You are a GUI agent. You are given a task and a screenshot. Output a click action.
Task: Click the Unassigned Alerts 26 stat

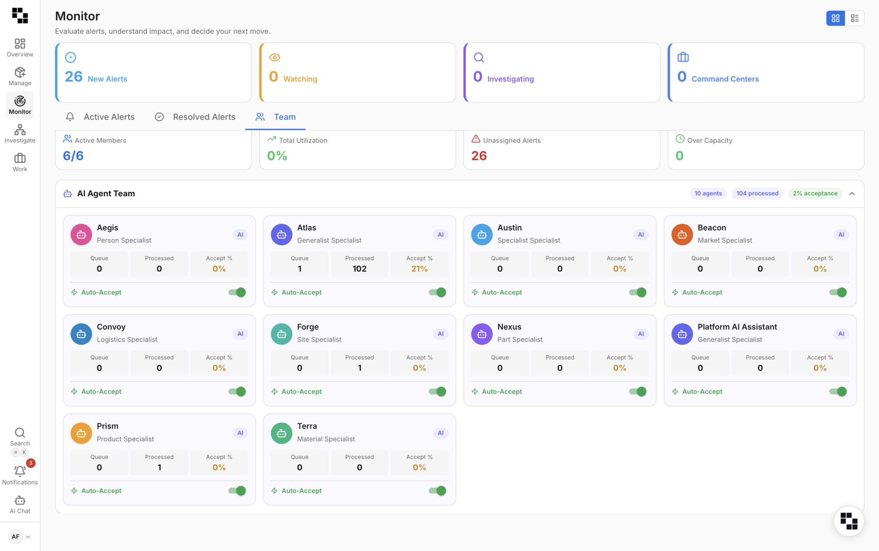(x=562, y=150)
